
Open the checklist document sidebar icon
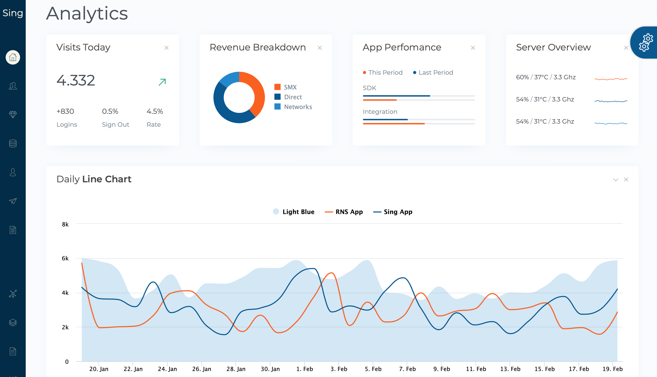pyautogui.click(x=13, y=351)
